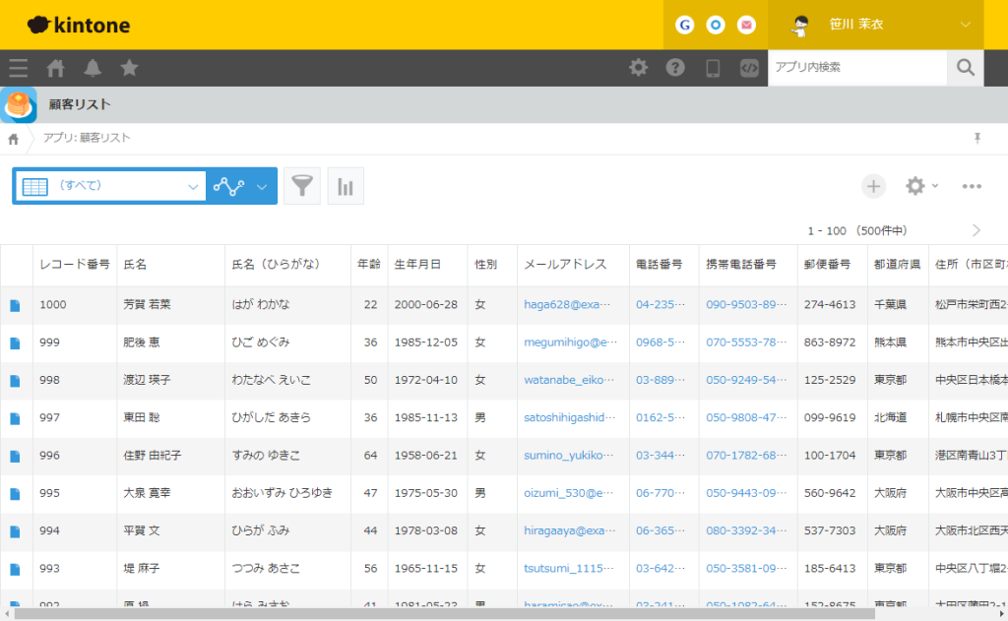Open notifications bell icon
The width and height of the screenshot is (1008, 621).
[93, 68]
